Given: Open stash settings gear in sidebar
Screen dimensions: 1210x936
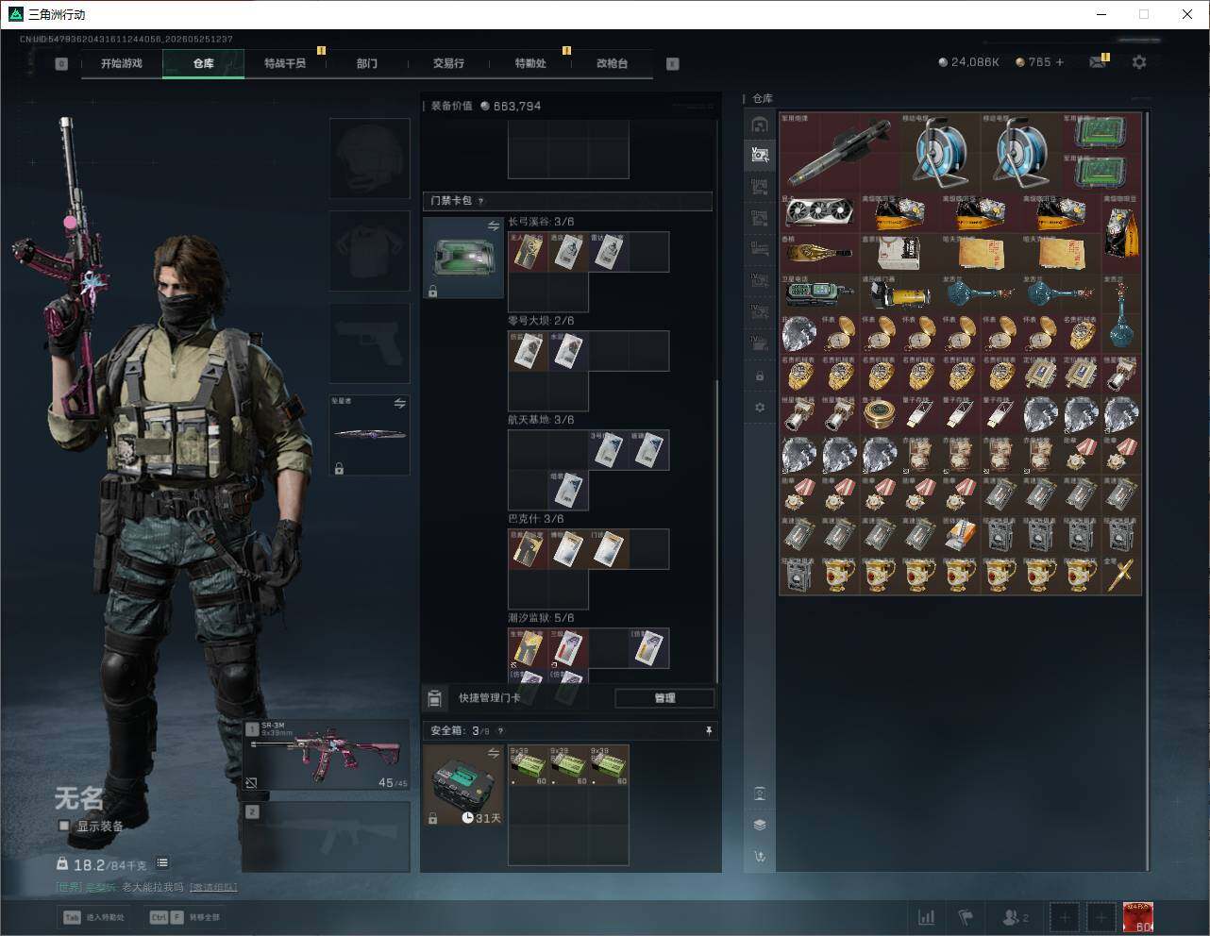Looking at the screenshot, I should click(x=760, y=408).
